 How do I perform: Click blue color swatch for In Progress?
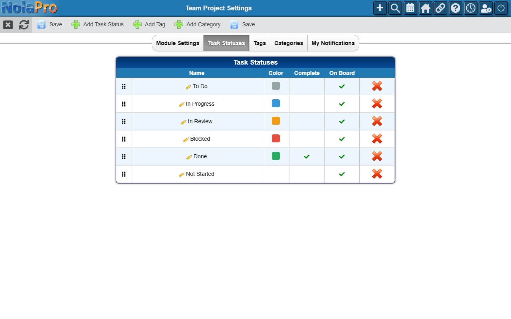tap(276, 103)
